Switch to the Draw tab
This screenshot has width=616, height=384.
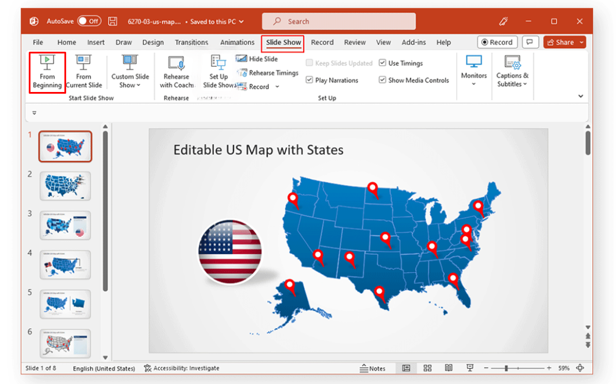coord(124,43)
